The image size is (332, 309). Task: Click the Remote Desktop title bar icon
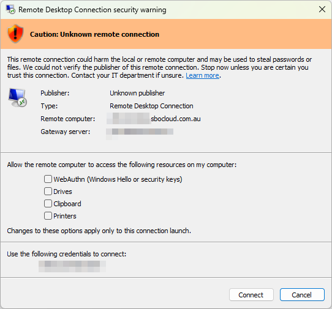10,10
